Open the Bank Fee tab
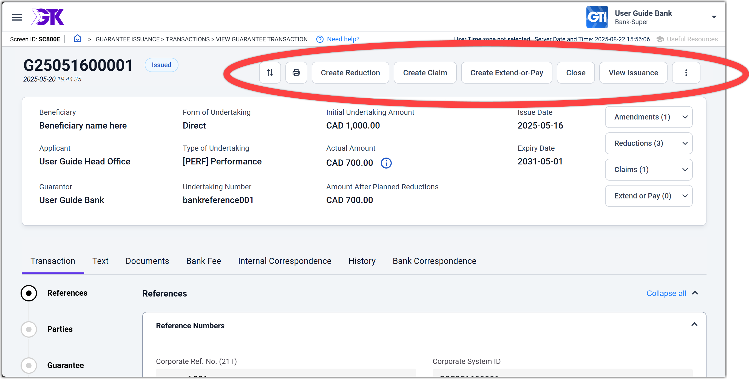The image size is (749, 379). coord(203,261)
